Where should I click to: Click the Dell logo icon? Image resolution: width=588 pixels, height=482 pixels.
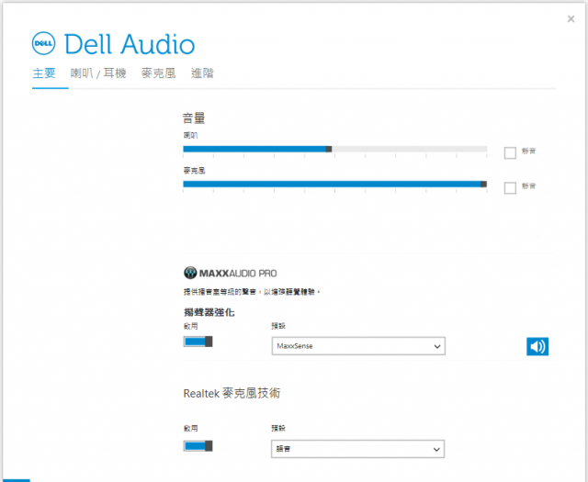point(45,43)
